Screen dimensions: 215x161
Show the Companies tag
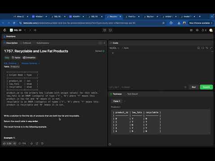29,58
